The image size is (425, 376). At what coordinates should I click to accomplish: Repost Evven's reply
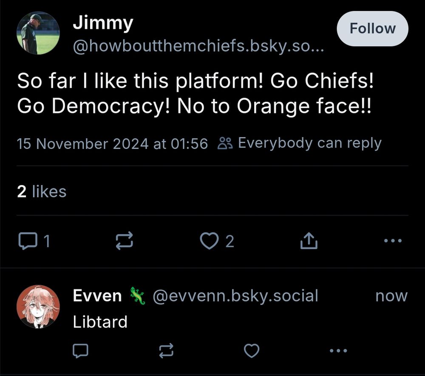point(166,351)
